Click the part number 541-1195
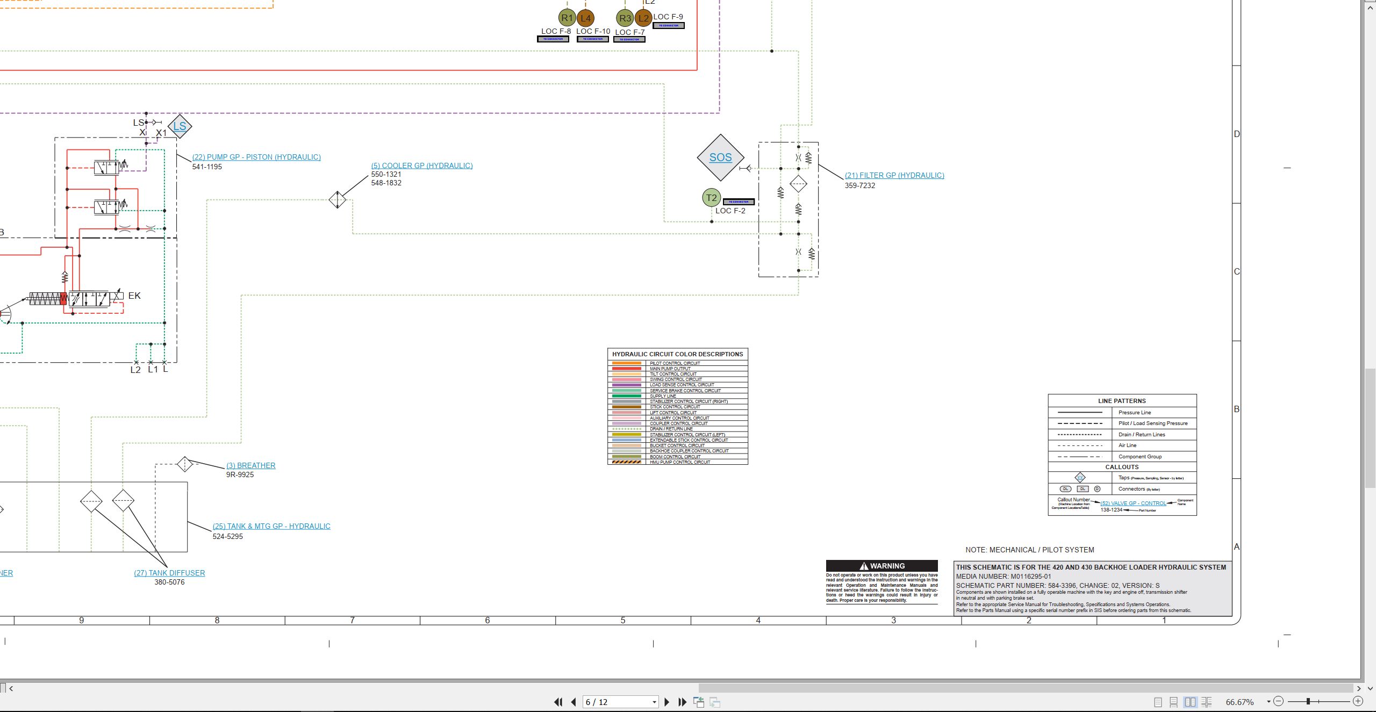This screenshot has width=1376, height=712. pos(207,167)
